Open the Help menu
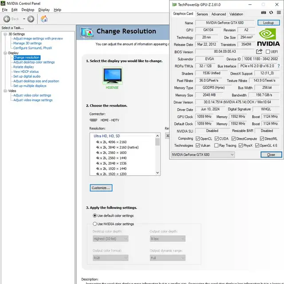The width and height of the screenshot is (284, 284). (57, 10)
